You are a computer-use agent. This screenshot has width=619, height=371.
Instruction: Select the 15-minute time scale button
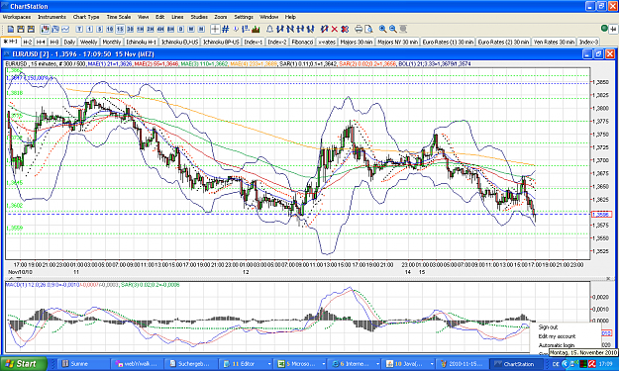point(120,29)
